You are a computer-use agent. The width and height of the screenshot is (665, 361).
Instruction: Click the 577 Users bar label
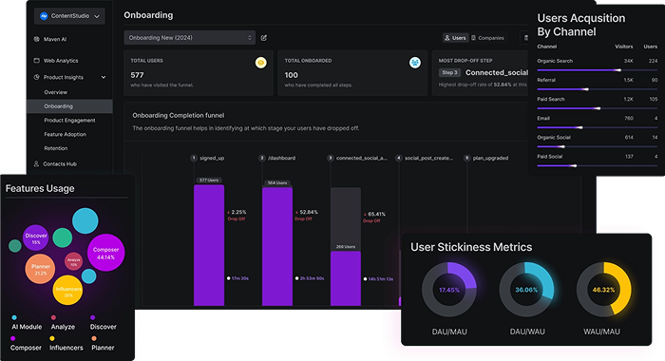coord(209,180)
